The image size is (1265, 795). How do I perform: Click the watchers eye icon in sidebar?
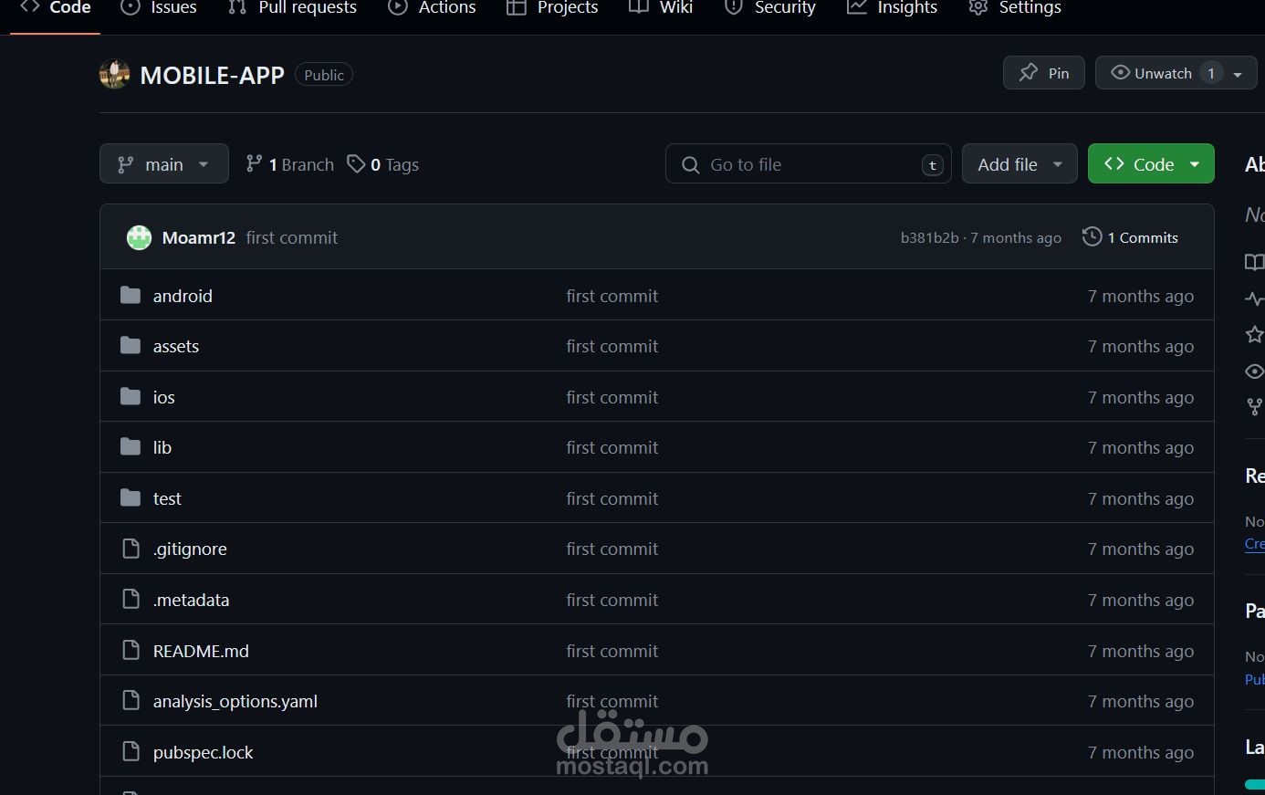pos(1254,371)
